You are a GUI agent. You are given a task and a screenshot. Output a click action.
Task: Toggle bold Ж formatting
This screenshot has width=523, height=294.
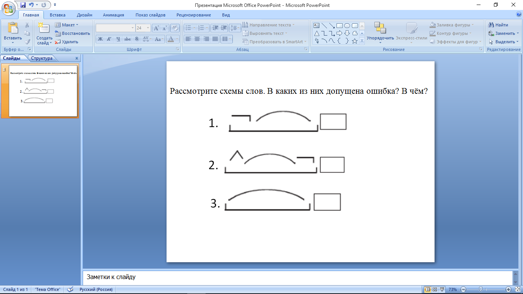click(x=100, y=39)
